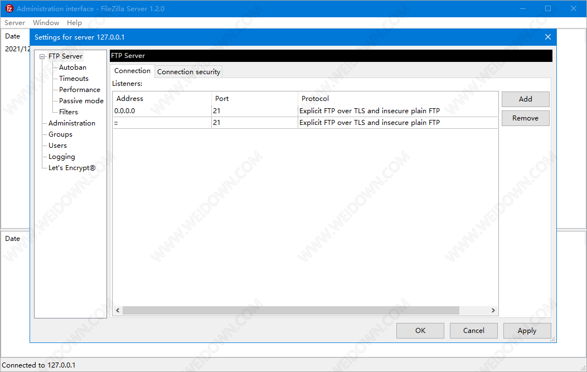Screen dimensions: 587x372
Task: Click the horizontal scrollbar thumb in listeners
Action: click(x=291, y=310)
